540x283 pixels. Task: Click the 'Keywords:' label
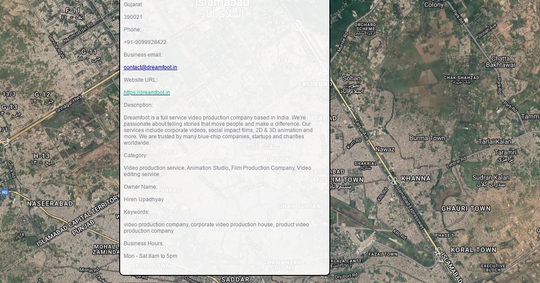pos(136,212)
